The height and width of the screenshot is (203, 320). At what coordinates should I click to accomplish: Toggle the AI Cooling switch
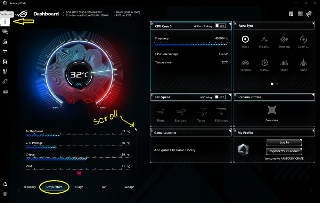click(x=220, y=97)
